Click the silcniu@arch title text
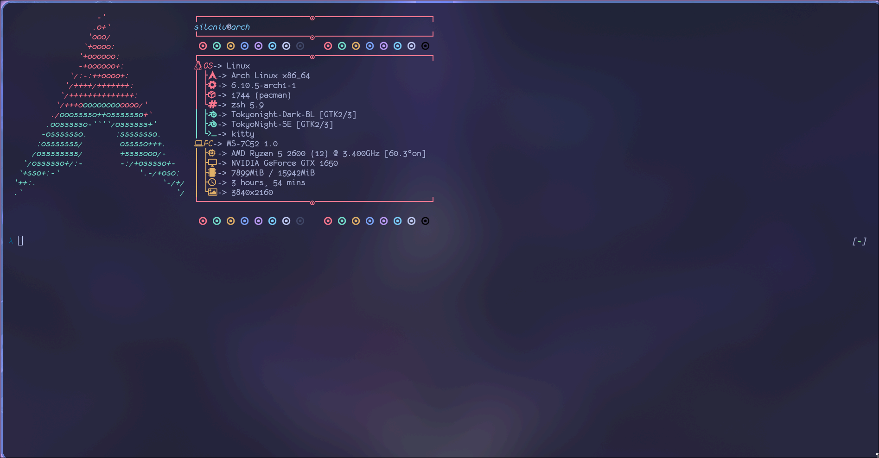Image resolution: width=879 pixels, height=458 pixels. [x=222, y=27]
